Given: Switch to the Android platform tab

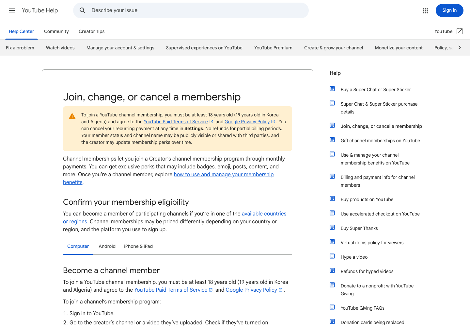Looking at the screenshot, I should [107, 246].
